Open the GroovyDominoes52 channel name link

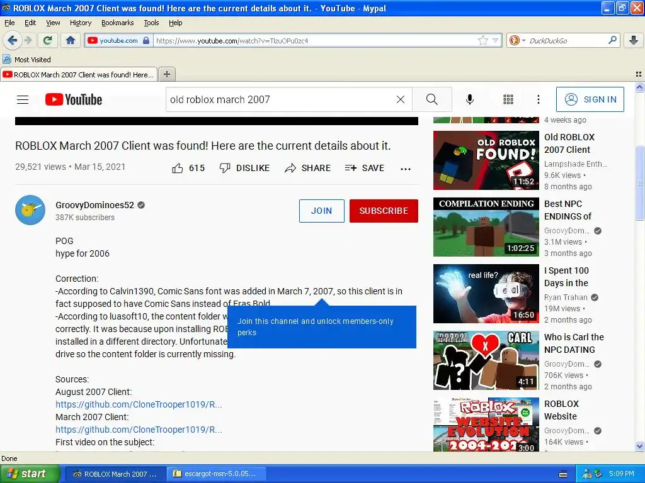(94, 205)
